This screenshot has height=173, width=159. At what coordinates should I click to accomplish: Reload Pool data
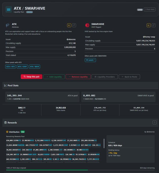coord(150,9)
